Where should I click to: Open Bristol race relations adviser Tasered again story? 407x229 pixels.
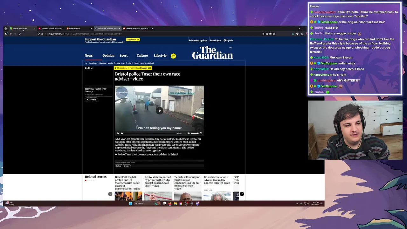pos(217,180)
